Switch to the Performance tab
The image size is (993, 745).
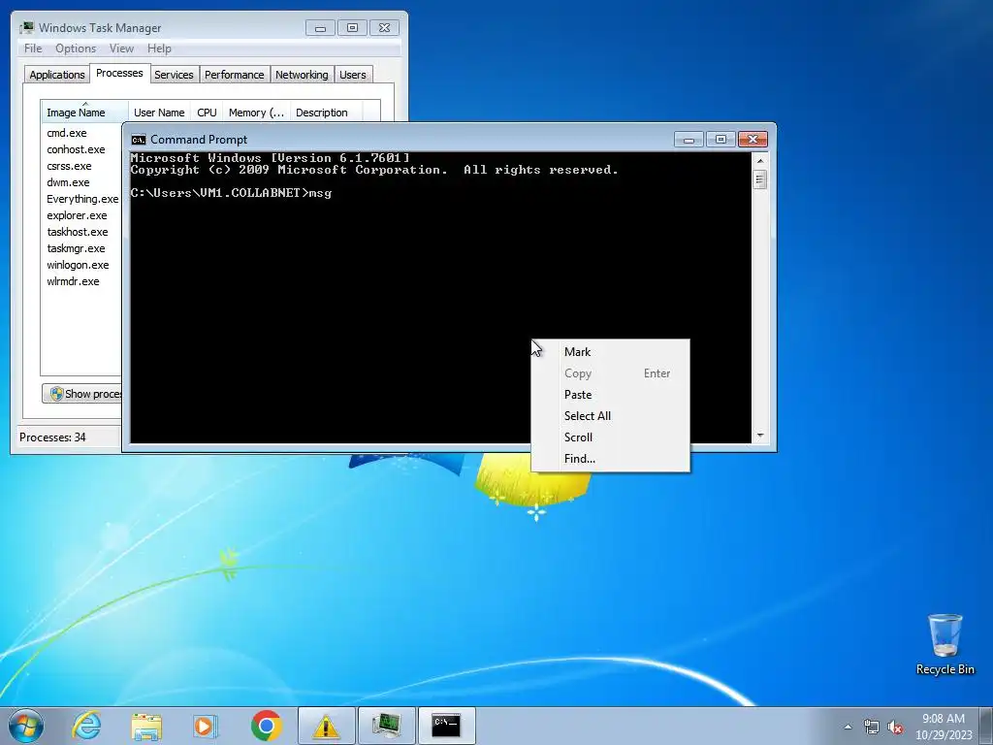click(235, 75)
